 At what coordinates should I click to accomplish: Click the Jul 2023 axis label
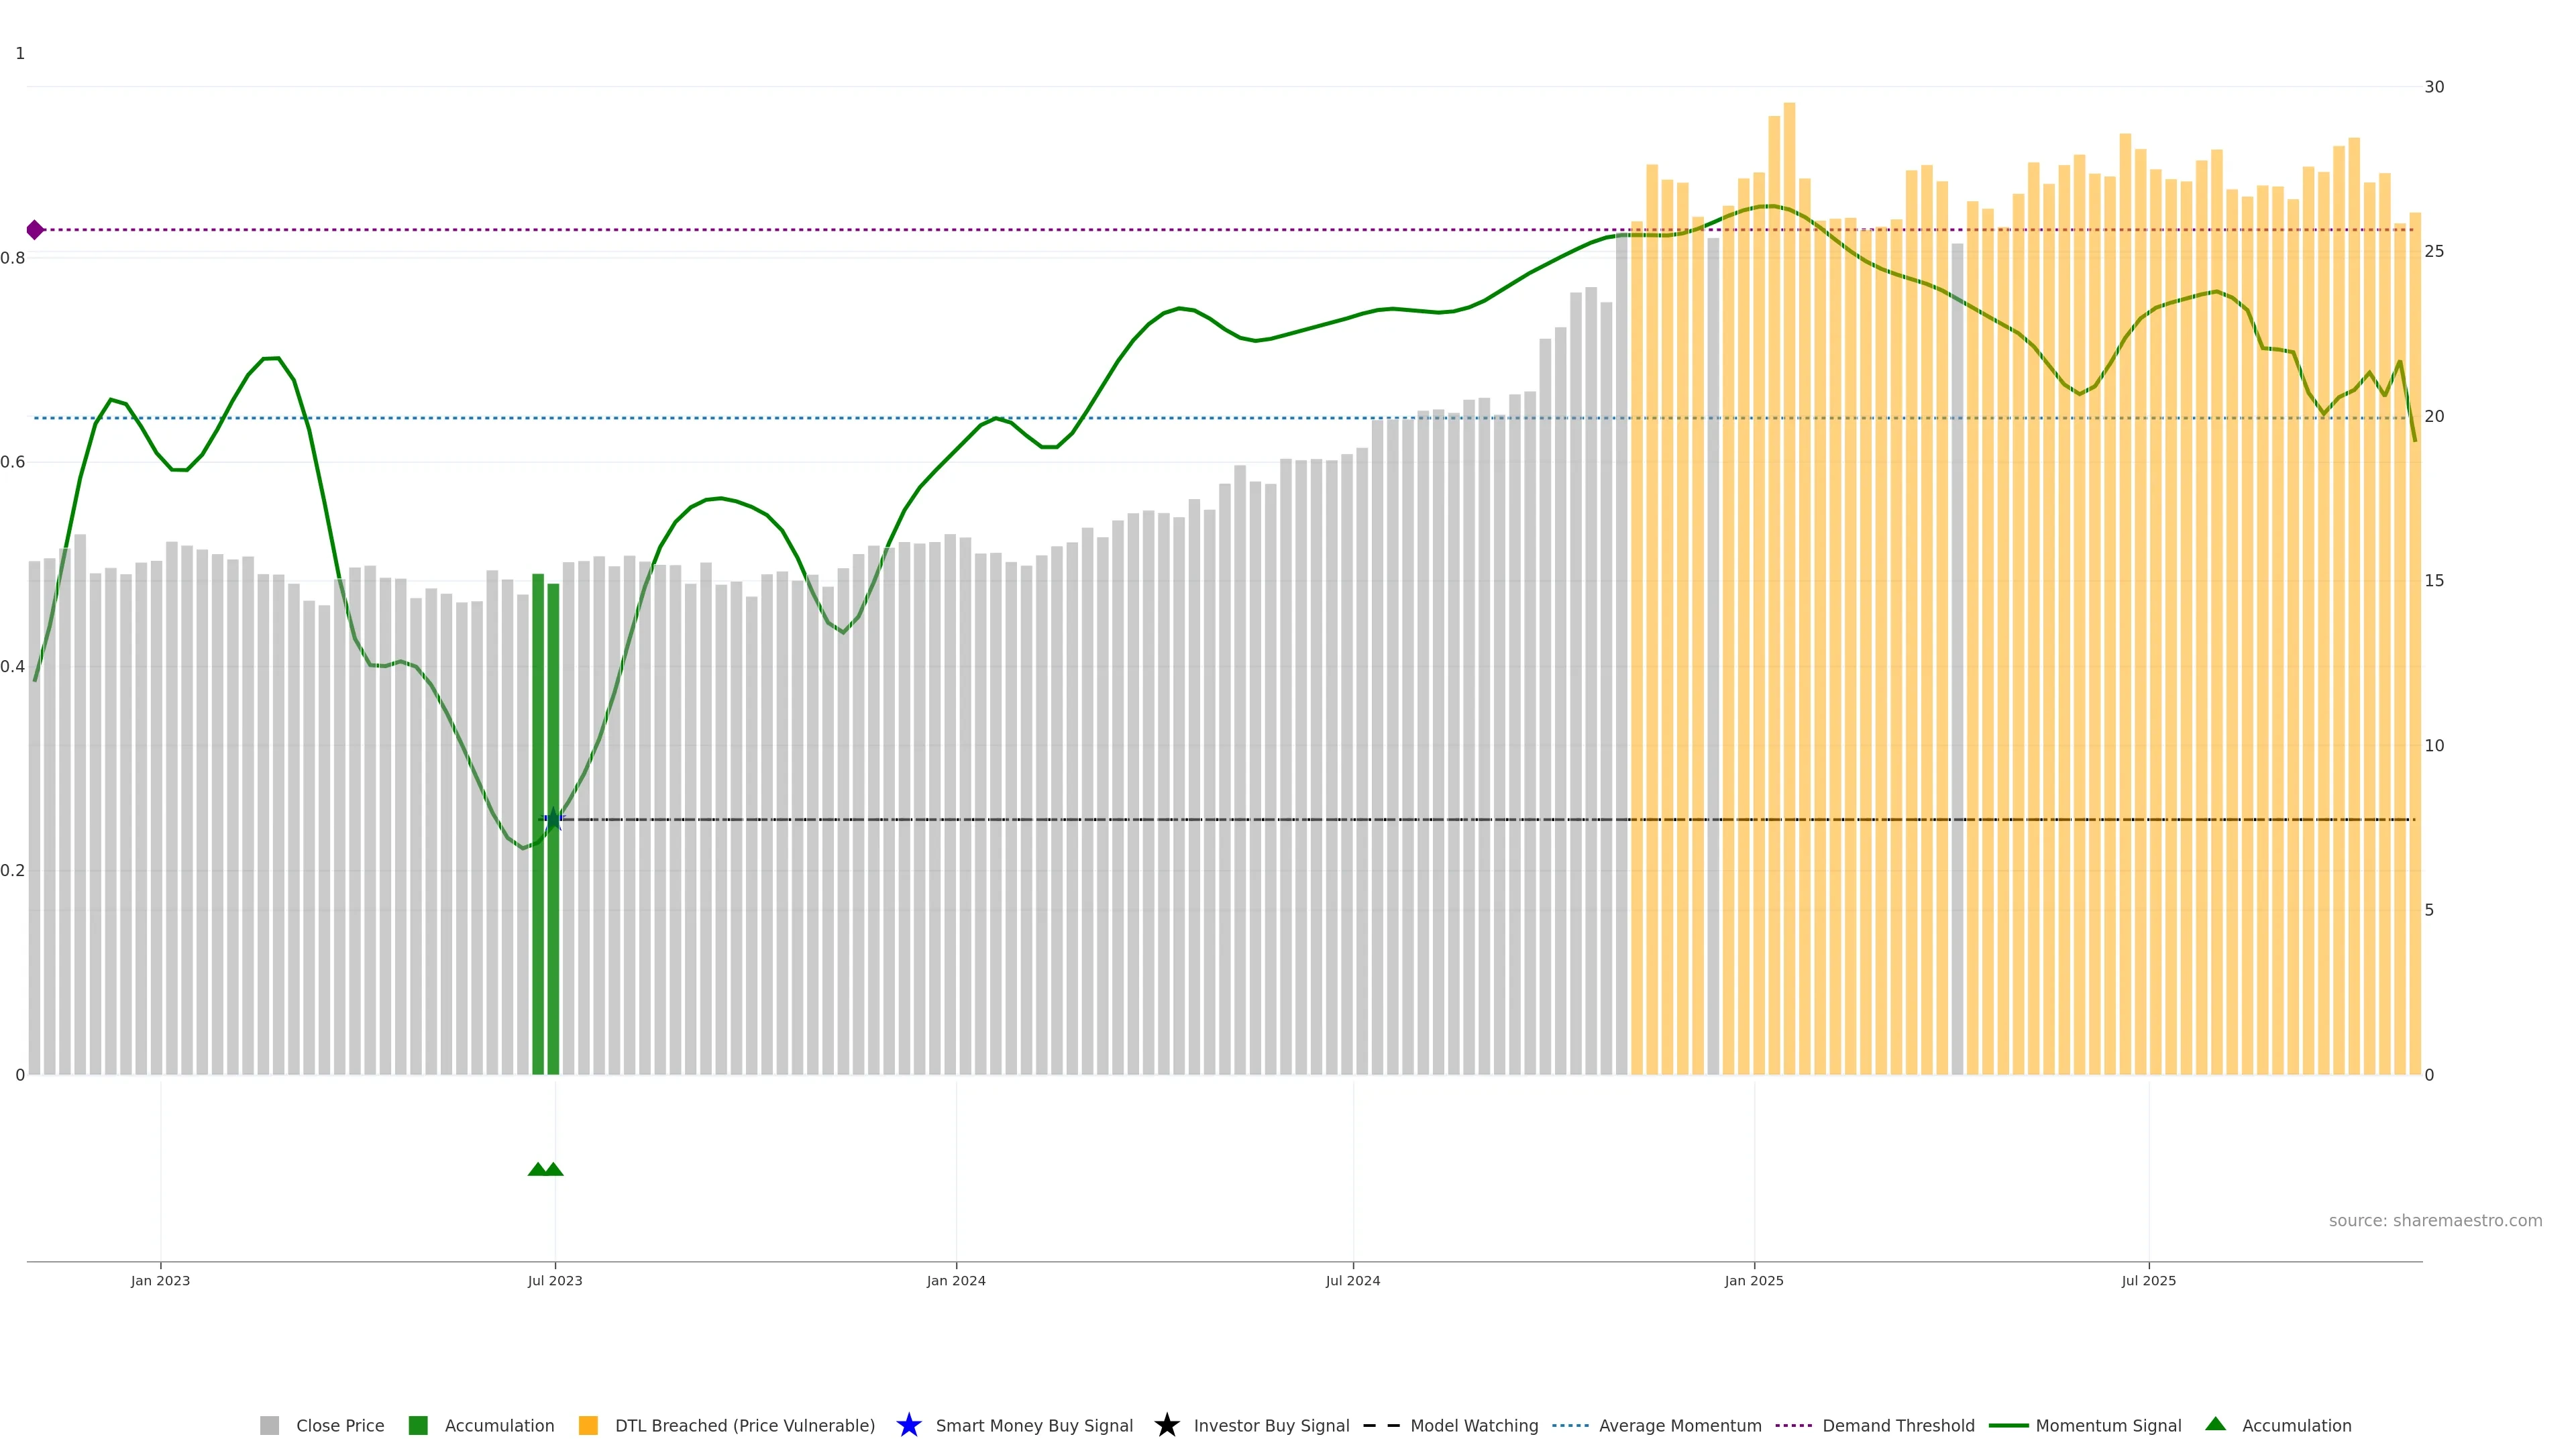pos(555,1280)
